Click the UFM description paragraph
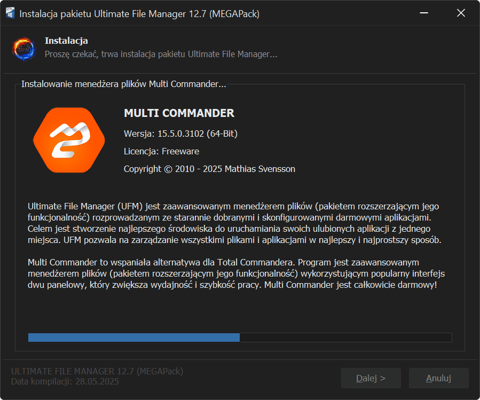 (235, 223)
